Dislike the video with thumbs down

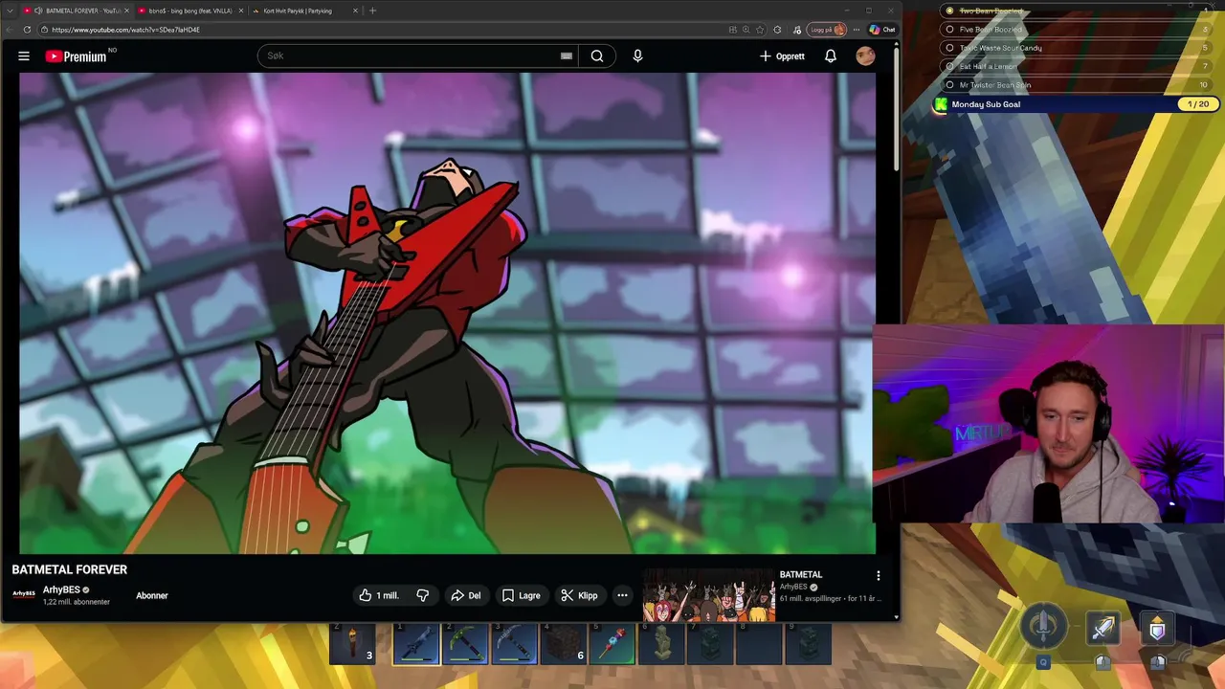click(423, 595)
